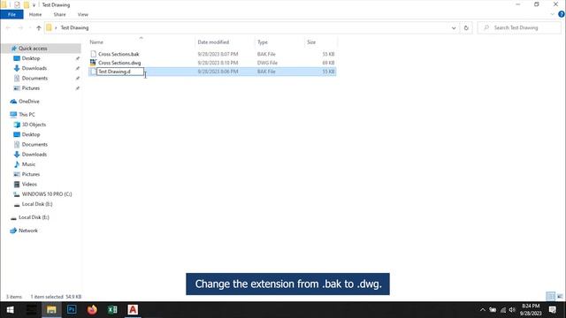
Task: Go back with the Back arrow
Action: click(8, 27)
